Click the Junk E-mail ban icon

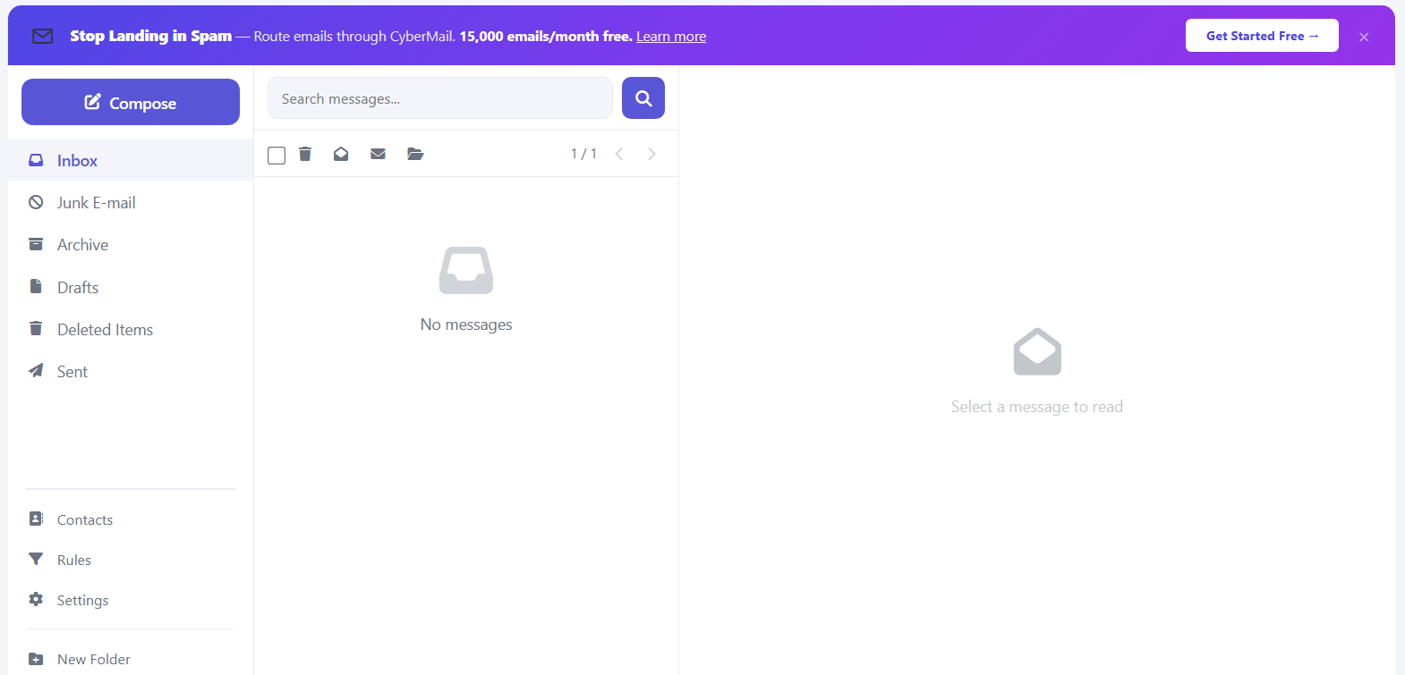point(36,202)
